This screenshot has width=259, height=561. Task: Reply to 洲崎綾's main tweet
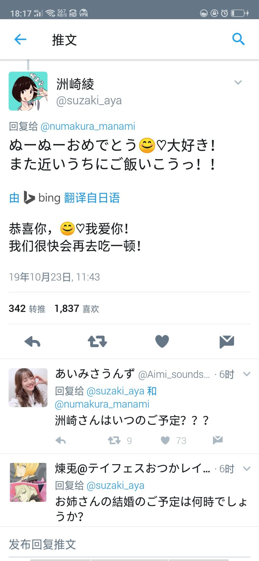pyautogui.click(x=32, y=342)
